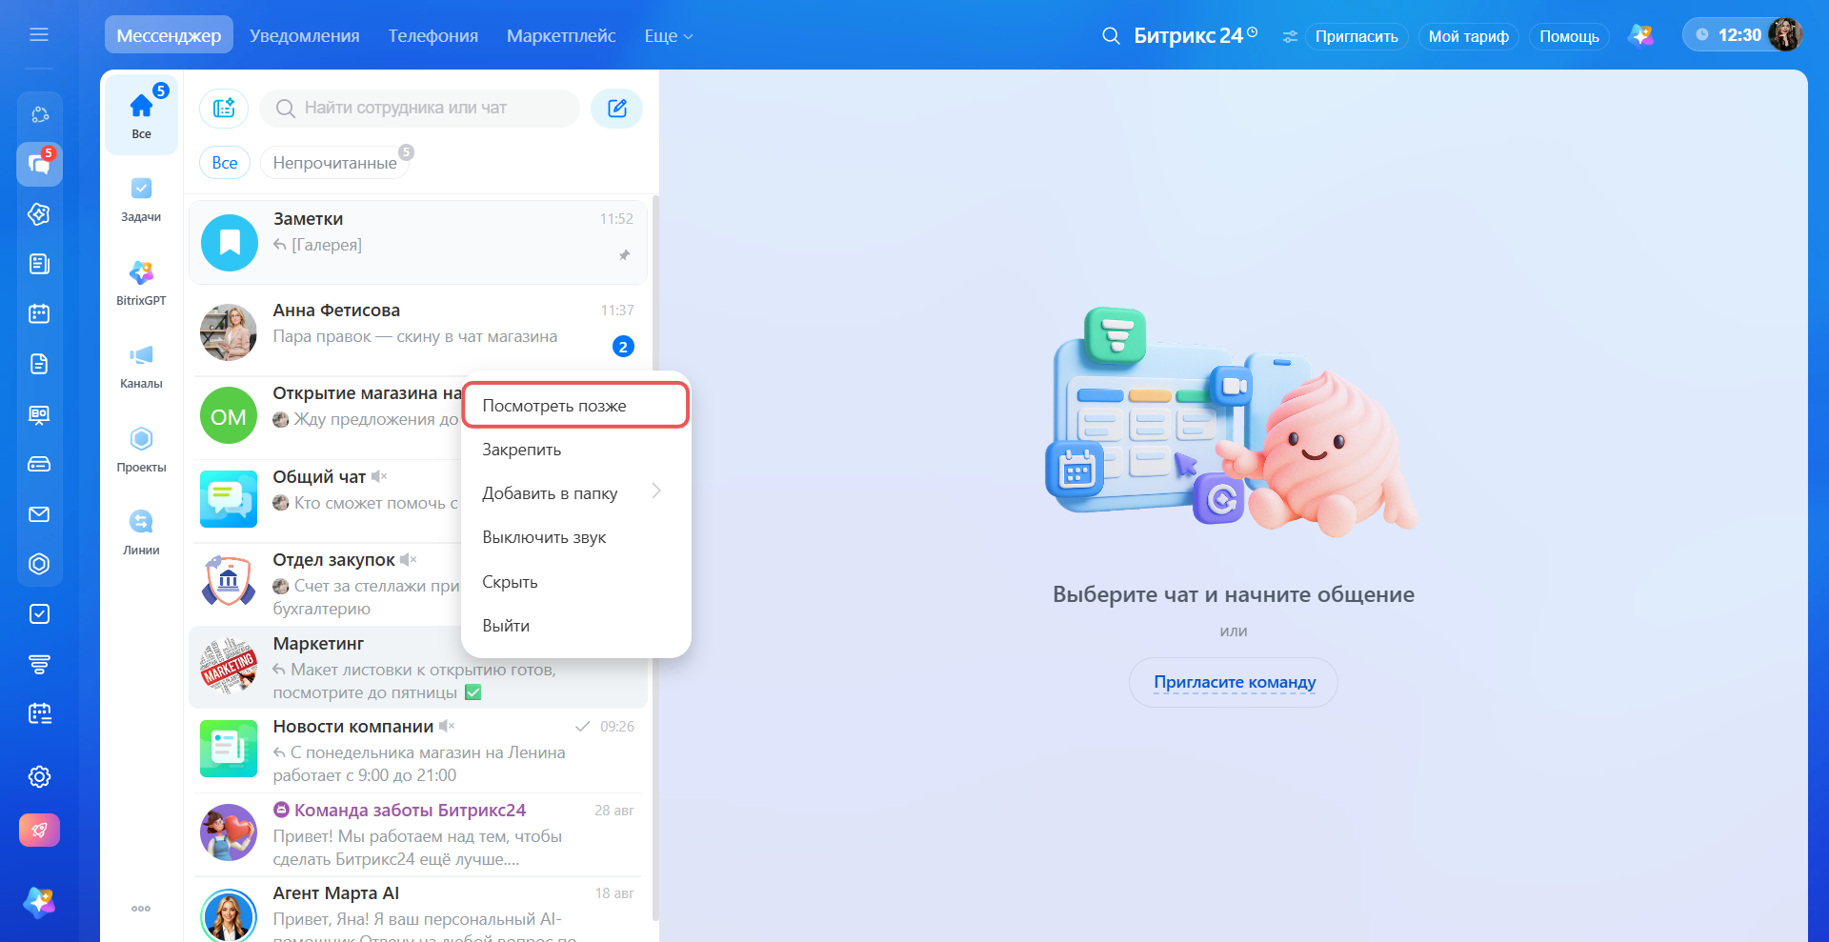Open three dots more in messenger sidebar
This screenshot has height=942, width=1829.
pos(141,909)
